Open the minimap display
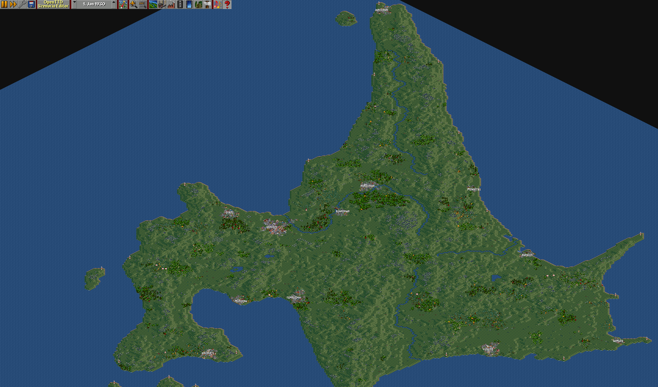 (x=123, y=4)
